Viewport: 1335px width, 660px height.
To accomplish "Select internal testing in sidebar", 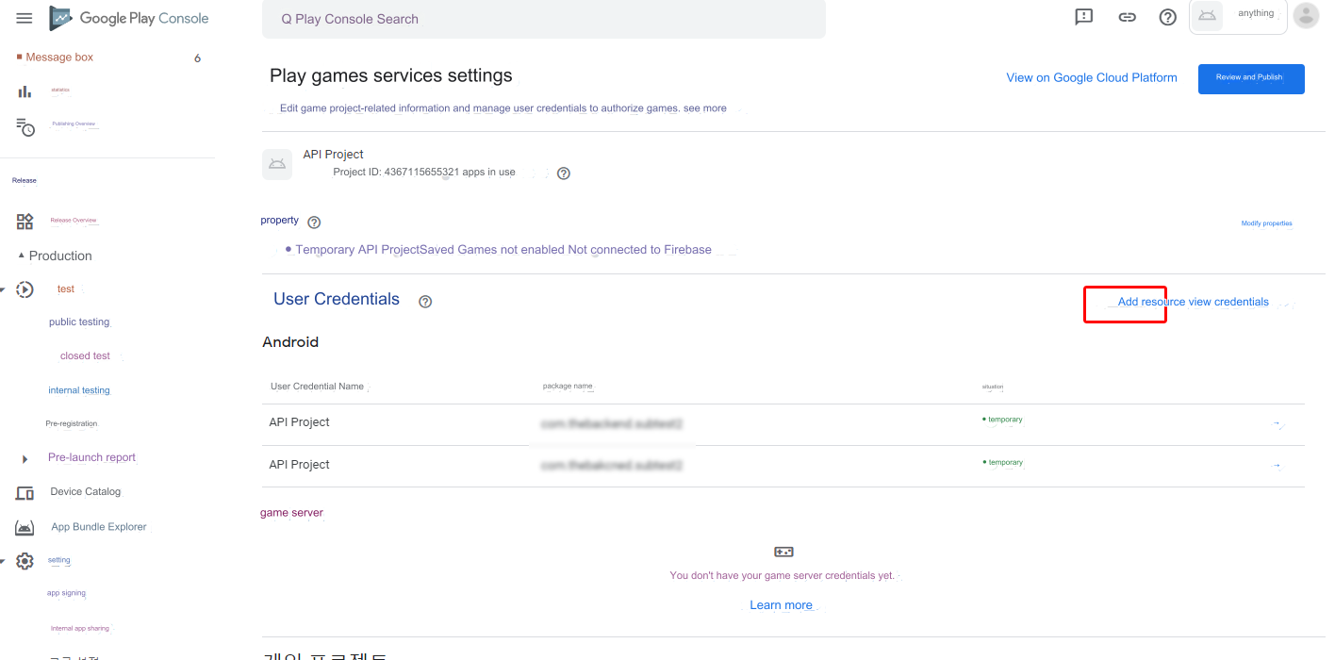I will pyautogui.click(x=79, y=390).
